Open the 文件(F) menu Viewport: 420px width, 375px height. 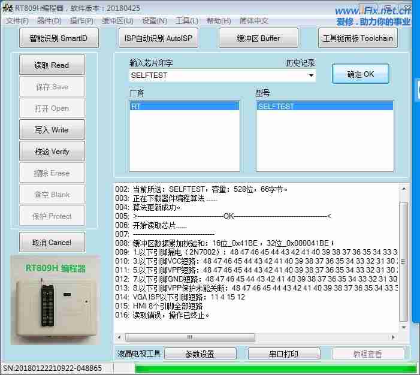(x=17, y=21)
